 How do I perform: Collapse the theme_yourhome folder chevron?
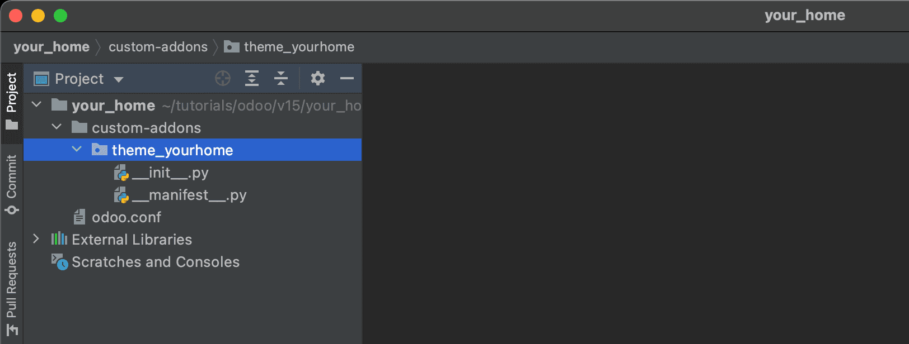[x=77, y=149]
